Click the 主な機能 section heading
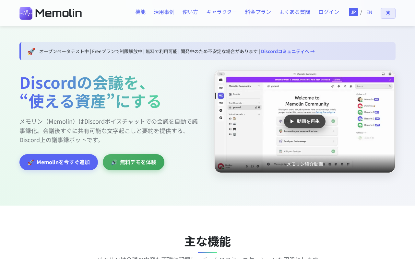415x259 pixels. (207, 242)
